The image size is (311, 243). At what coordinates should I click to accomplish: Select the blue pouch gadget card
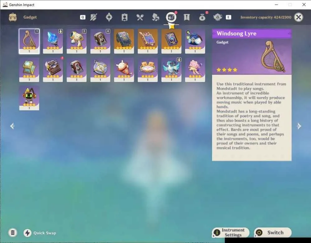[195, 41]
